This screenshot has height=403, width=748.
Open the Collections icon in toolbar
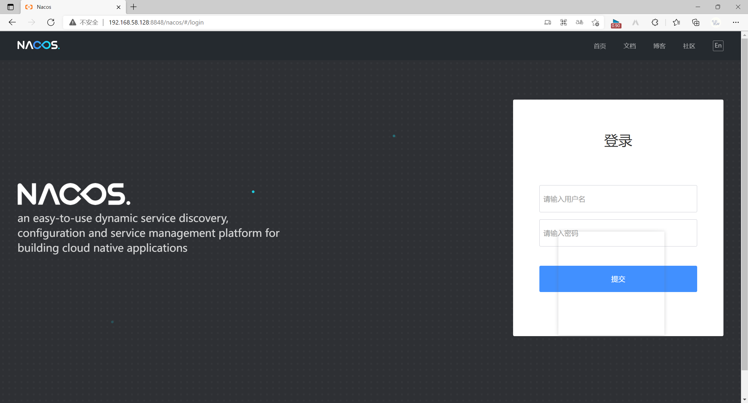[696, 22]
